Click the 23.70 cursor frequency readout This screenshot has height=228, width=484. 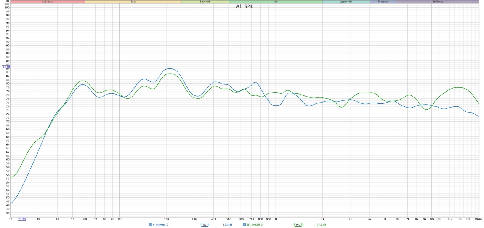pyautogui.click(x=22, y=219)
